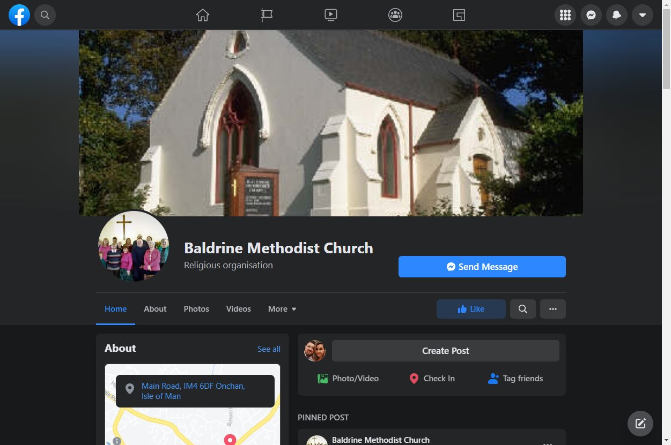Open the Main Road, IM4 6DF address link
Image resolution: width=671 pixels, height=445 pixels.
193,391
